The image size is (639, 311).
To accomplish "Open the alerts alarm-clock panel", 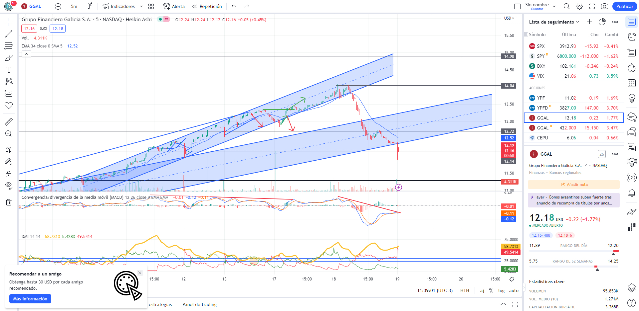I will click(631, 37).
